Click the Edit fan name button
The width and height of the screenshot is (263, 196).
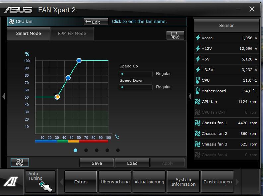point(96,22)
